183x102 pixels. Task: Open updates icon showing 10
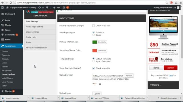(x=39, y=8)
